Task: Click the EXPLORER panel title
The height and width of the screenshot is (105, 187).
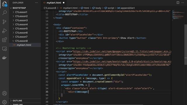Action: (x=18, y=3)
